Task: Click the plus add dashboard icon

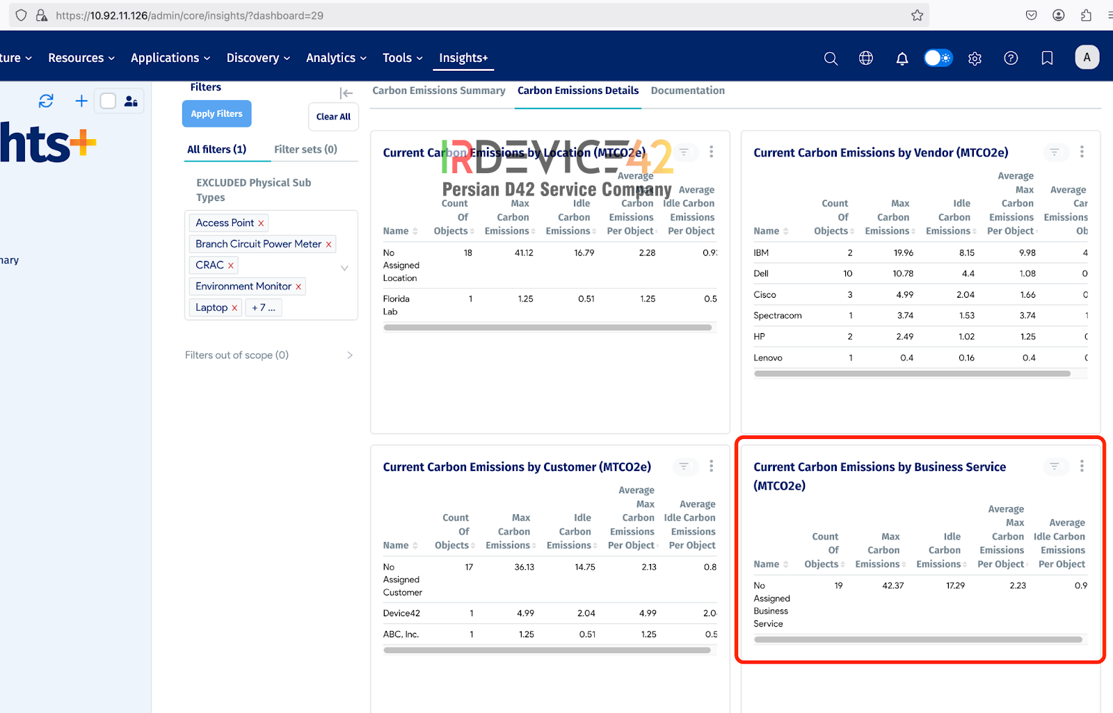Action: pyautogui.click(x=81, y=101)
